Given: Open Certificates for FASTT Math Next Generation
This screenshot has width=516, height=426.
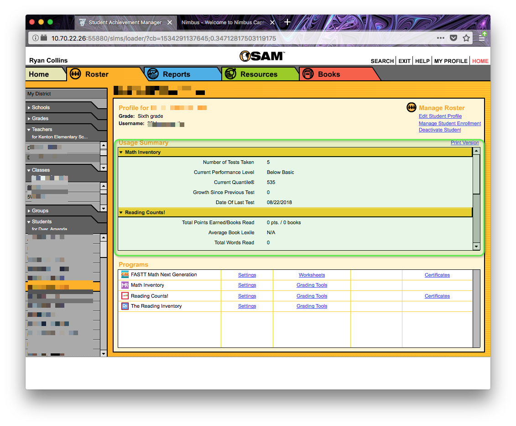Looking at the screenshot, I should coord(437,275).
